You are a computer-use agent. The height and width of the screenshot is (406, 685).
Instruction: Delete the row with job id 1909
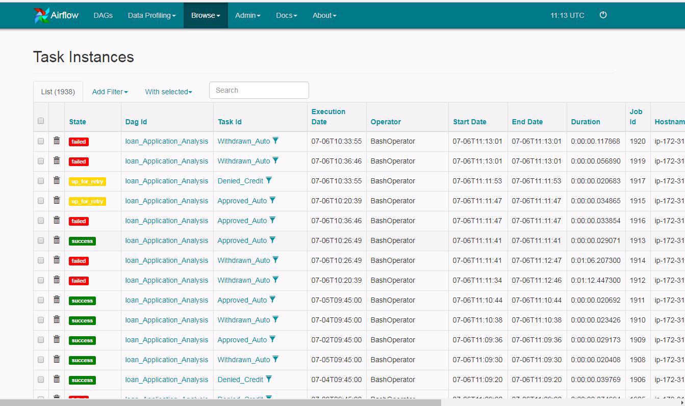click(57, 339)
